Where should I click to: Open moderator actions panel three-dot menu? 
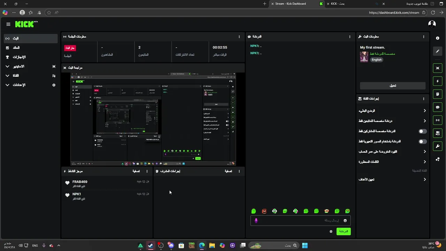pos(239,171)
